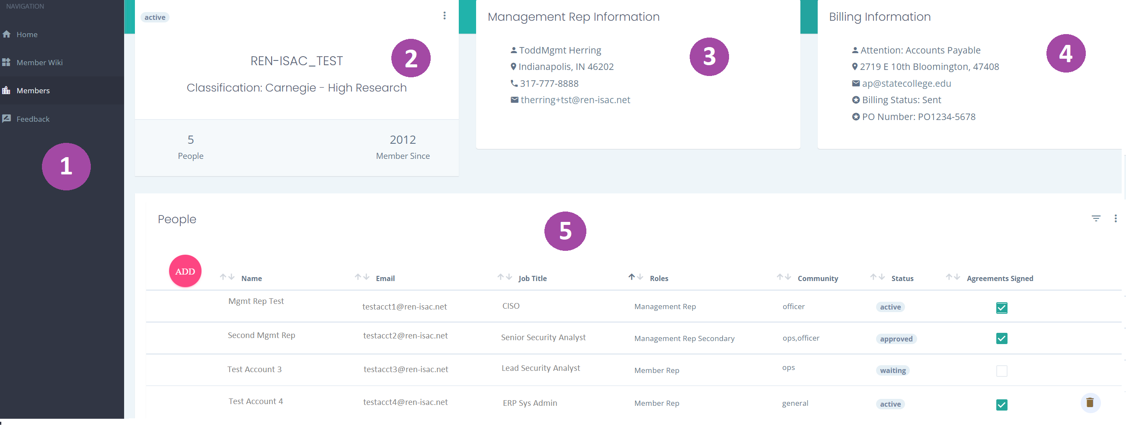Check the empty Agreements Signed box for Test Account 3
Screen dimensions: 1126x433
point(1001,370)
